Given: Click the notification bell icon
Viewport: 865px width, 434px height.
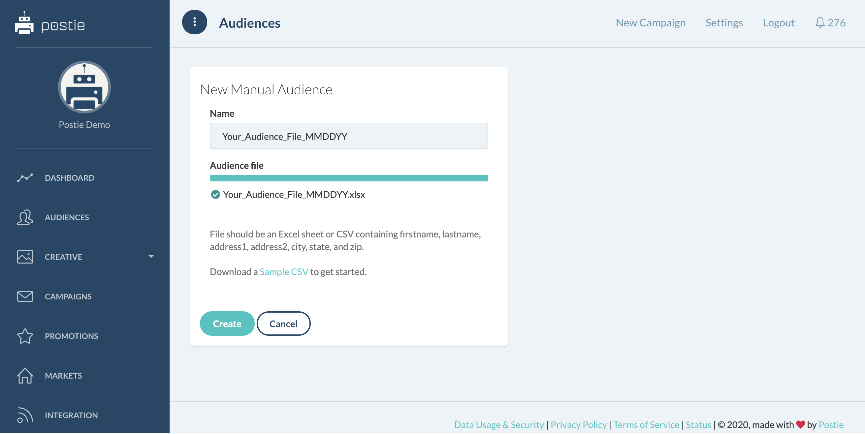Looking at the screenshot, I should point(819,22).
